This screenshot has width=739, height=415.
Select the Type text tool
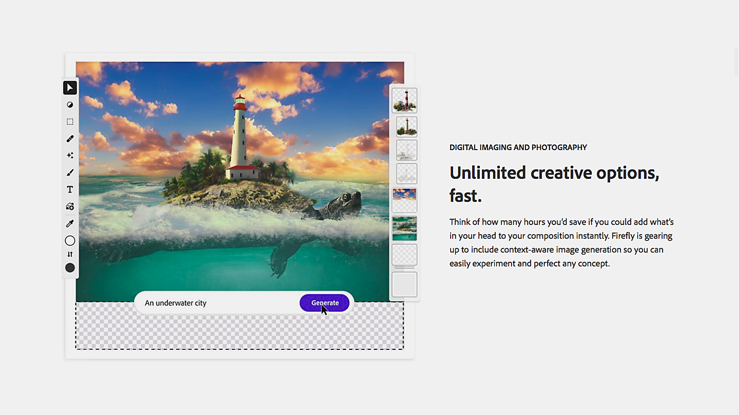(70, 189)
